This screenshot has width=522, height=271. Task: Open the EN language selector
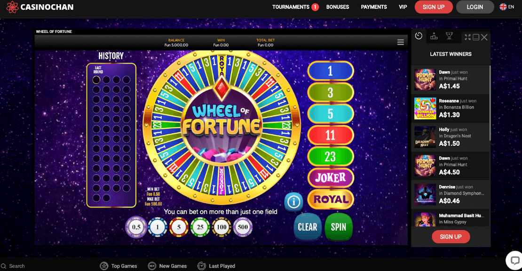pos(506,7)
